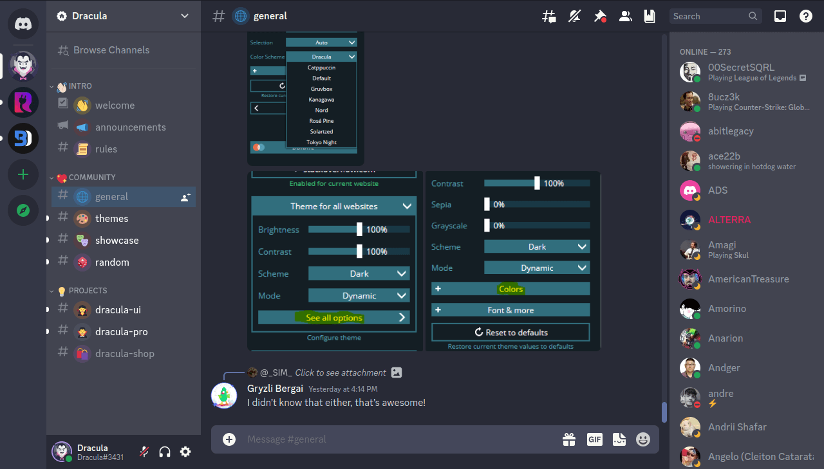
Task: Open the inbox
Action: [x=780, y=15]
